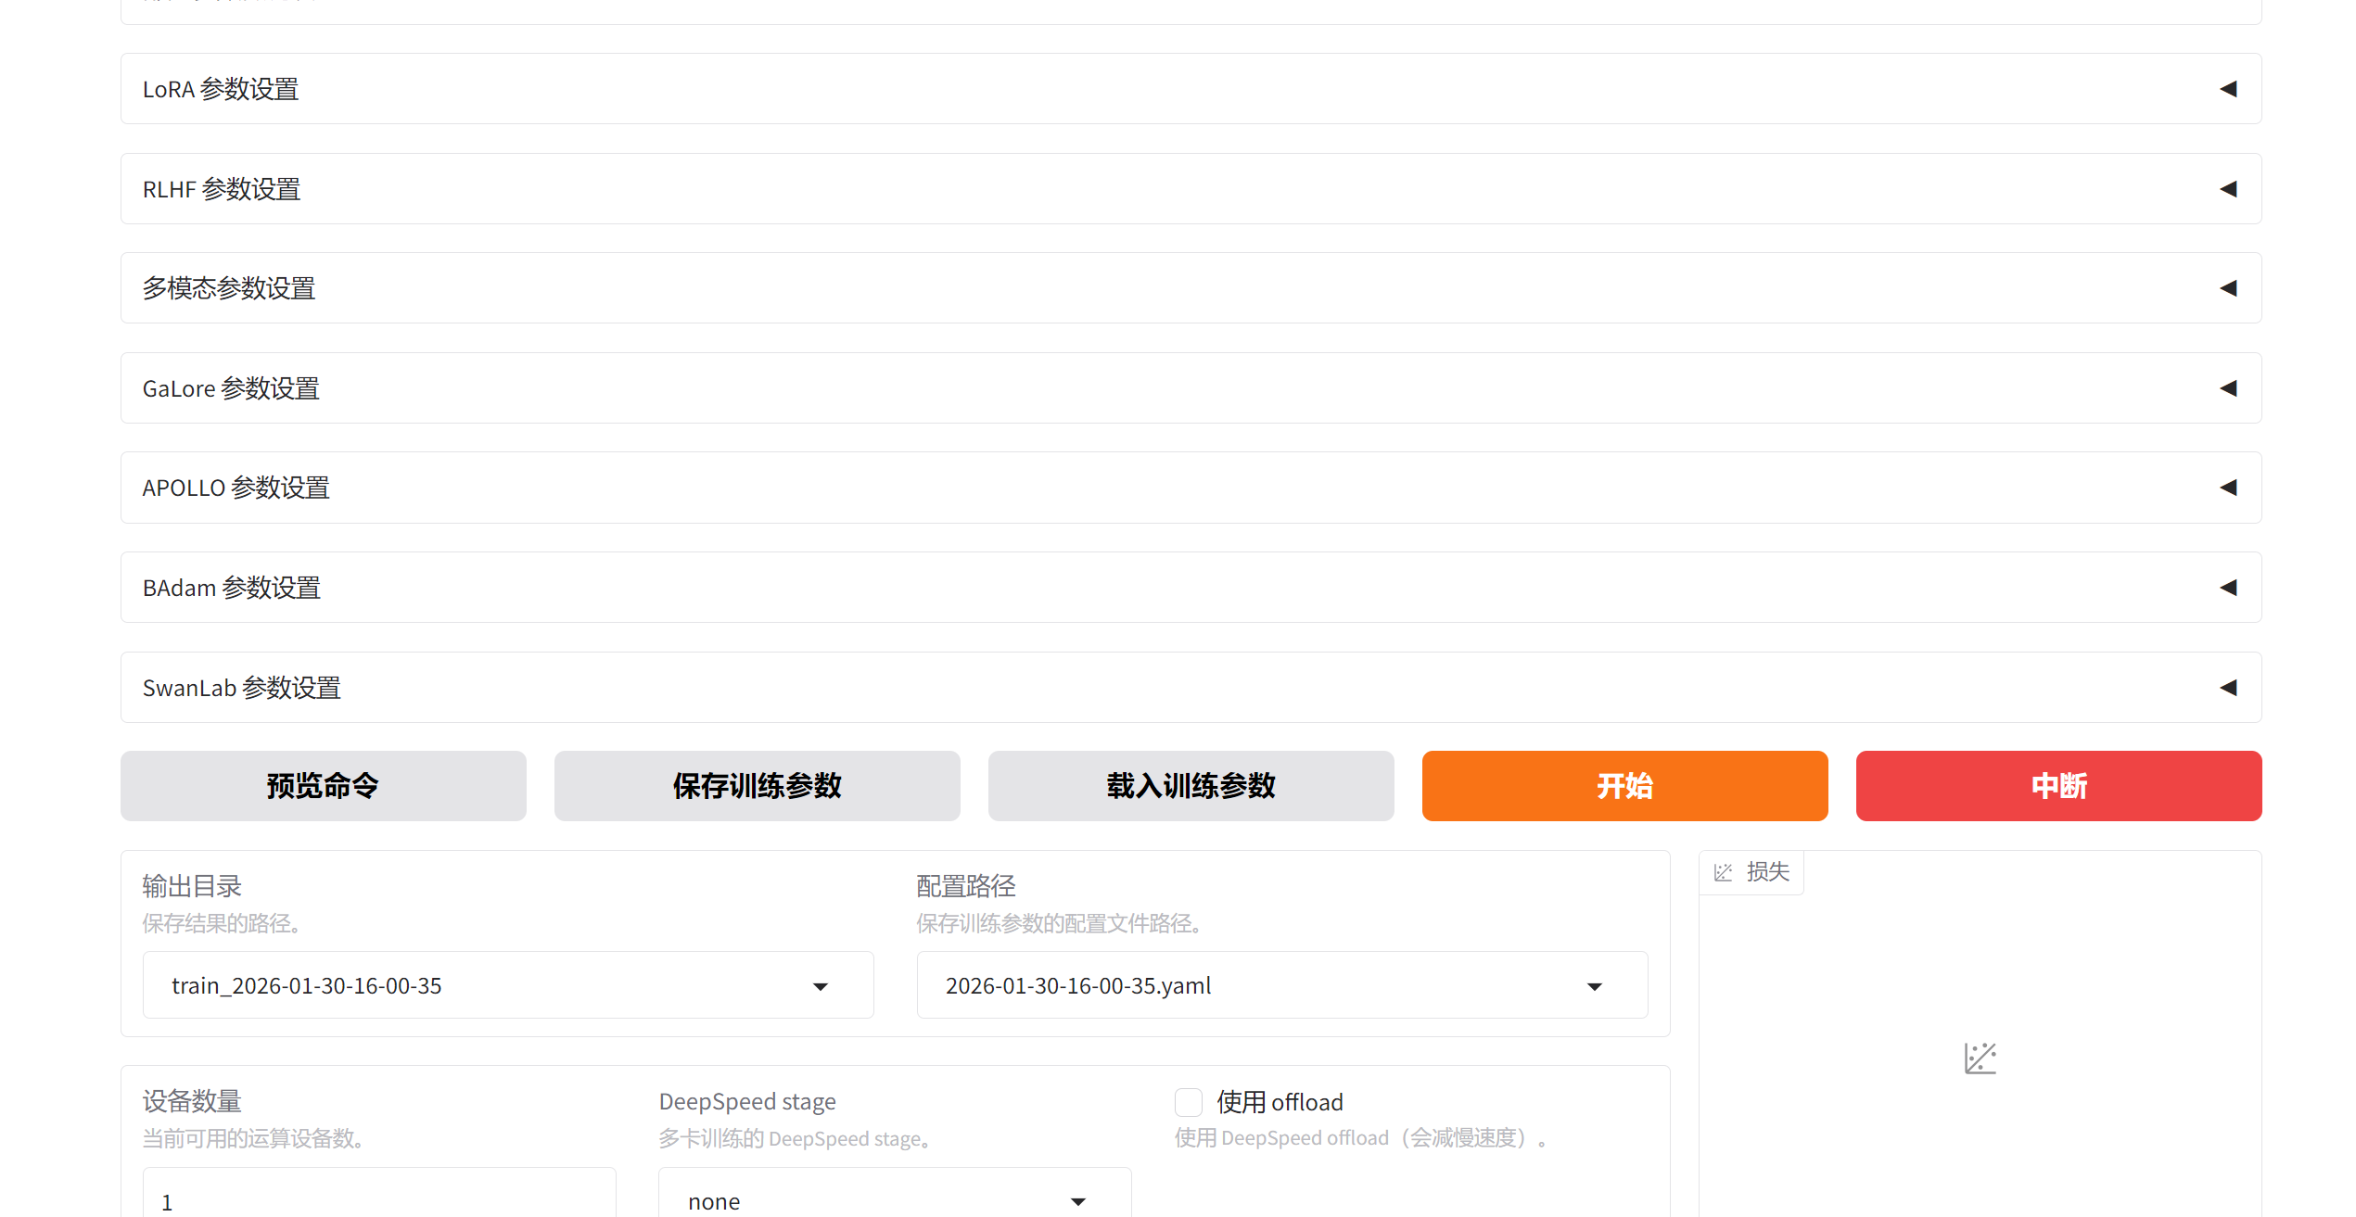Click the 保存训练参数 button
The width and height of the screenshot is (2356, 1217).
[757, 786]
